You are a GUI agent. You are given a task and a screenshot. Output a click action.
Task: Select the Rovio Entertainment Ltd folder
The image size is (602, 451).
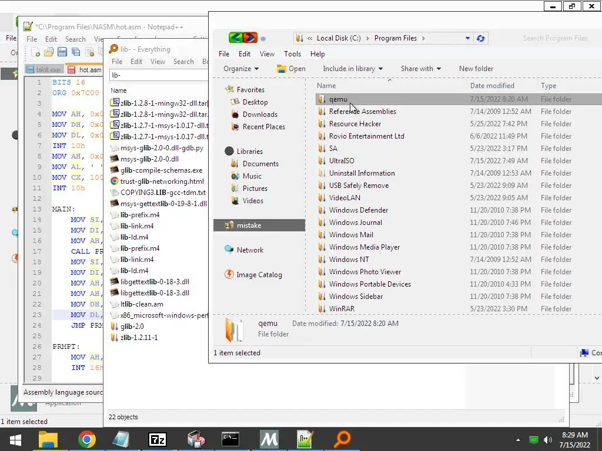click(x=366, y=136)
